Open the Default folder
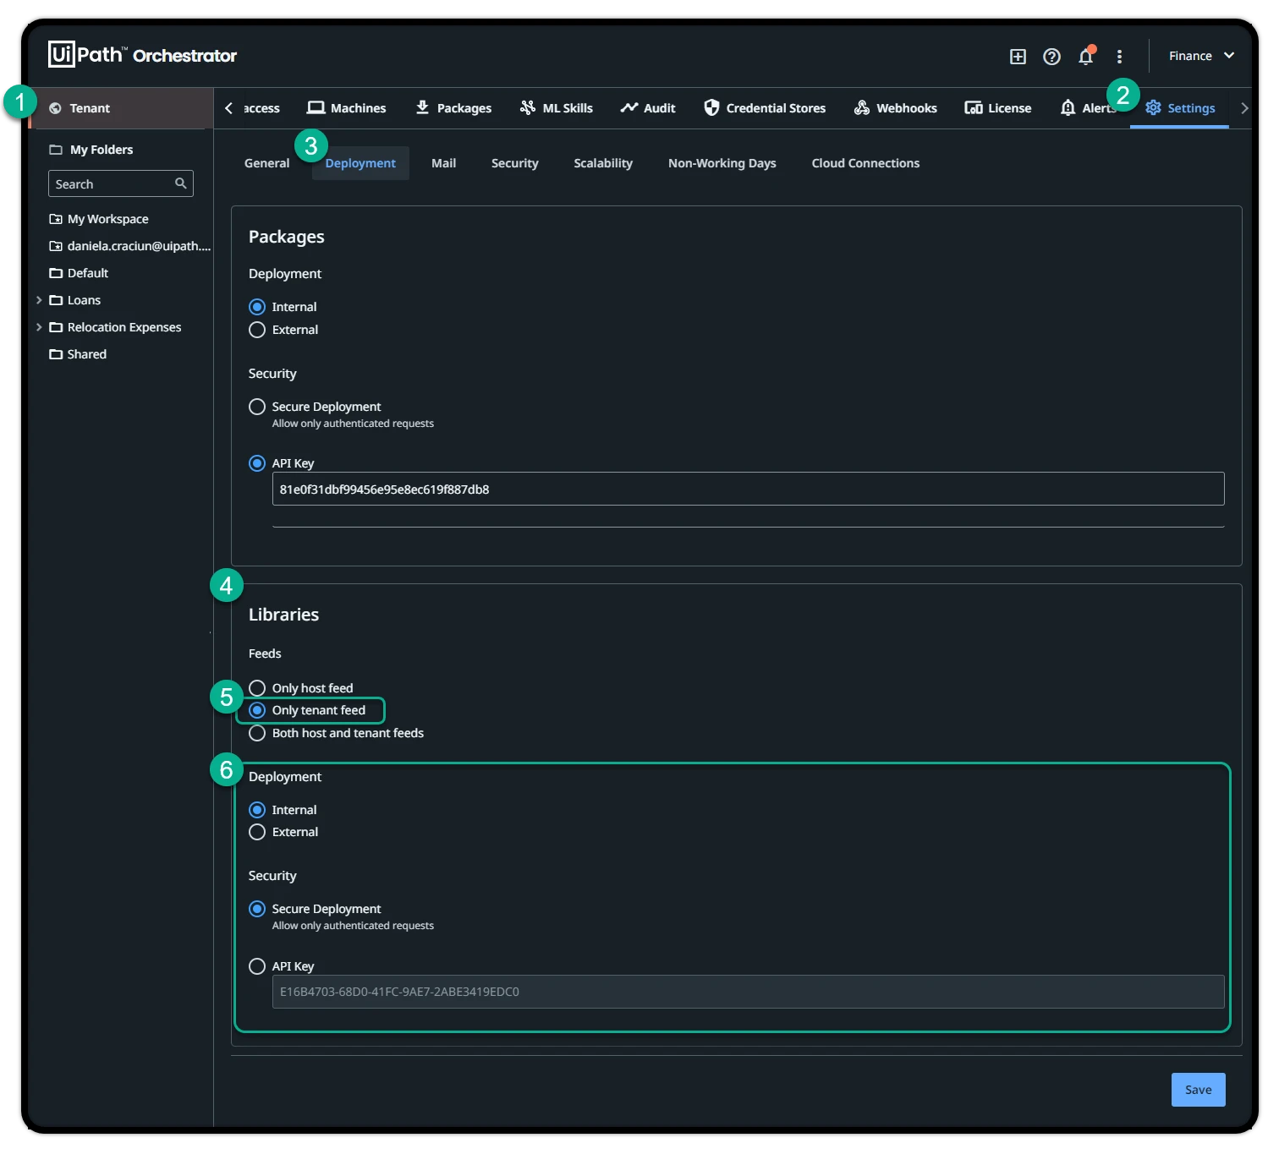This screenshot has height=1154, width=1279. tap(88, 273)
